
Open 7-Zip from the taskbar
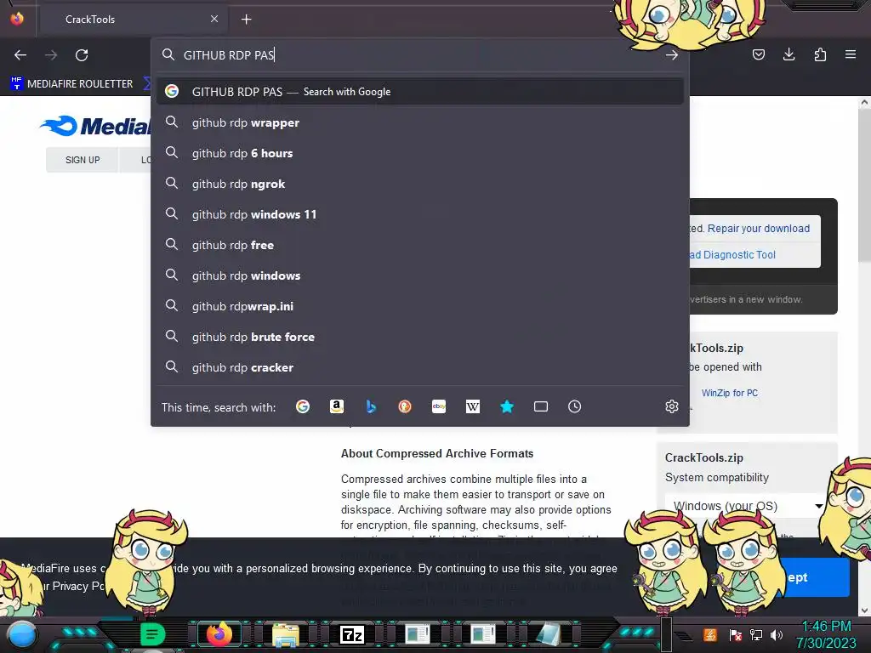tap(351, 634)
